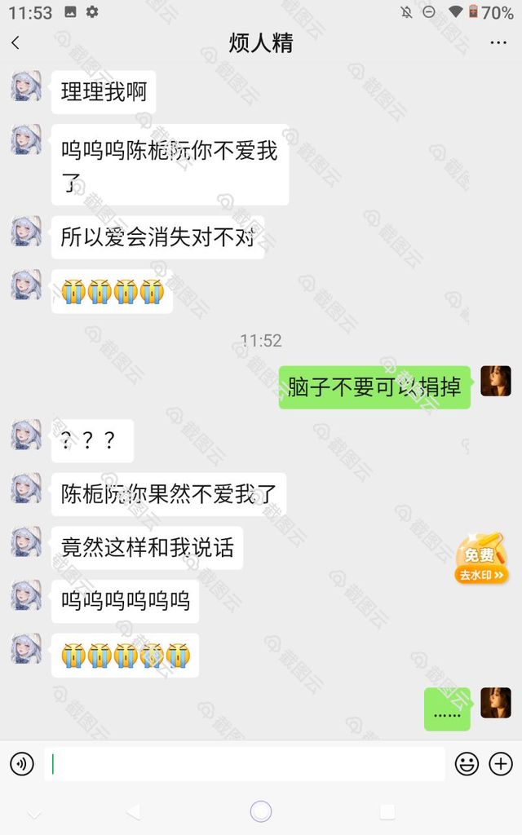Viewport: 522px width, 835px height.
Task: Tap the 竟然这样和我说话 message bubble
Action: coord(147,548)
